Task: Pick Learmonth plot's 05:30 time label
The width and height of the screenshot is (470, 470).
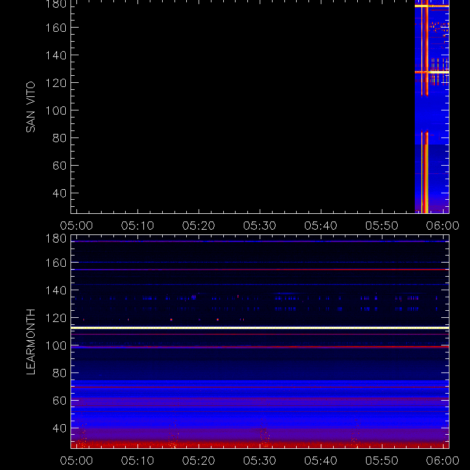Action: (x=260, y=461)
